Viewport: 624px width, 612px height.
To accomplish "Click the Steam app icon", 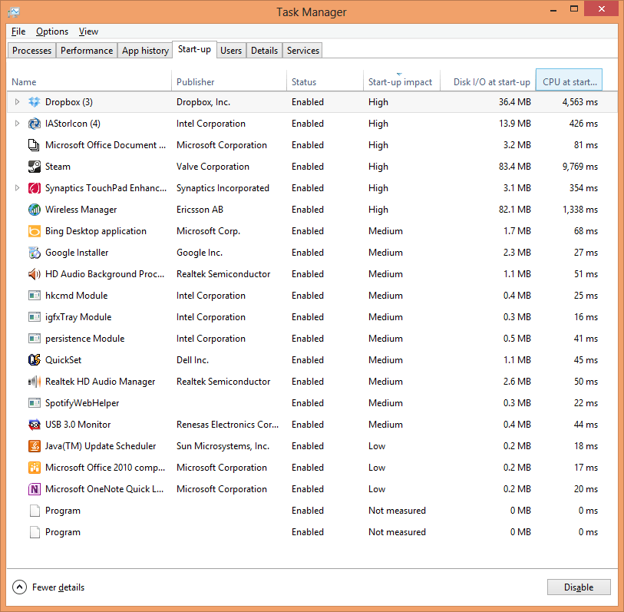I will pyautogui.click(x=35, y=167).
